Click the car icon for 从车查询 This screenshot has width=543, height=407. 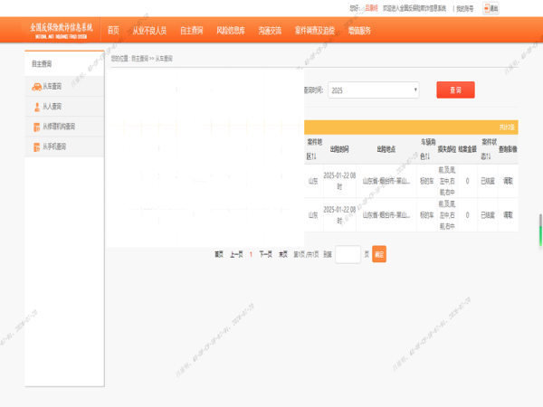coord(36,87)
